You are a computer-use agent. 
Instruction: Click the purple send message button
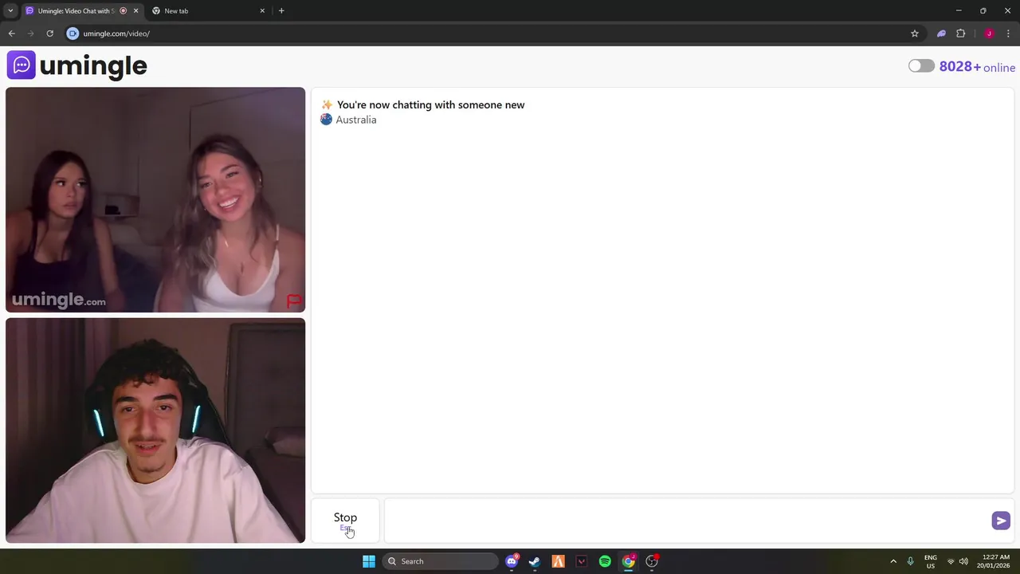coord(1001,521)
